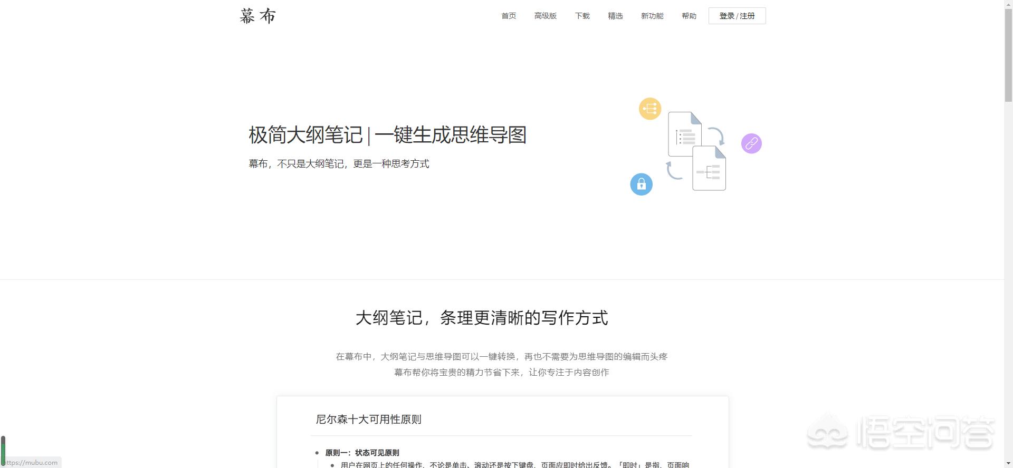The height and width of the screenshot is (468, 1013).
Task: Click the blue lock circle icon
Action: click(x=642, y=184)
